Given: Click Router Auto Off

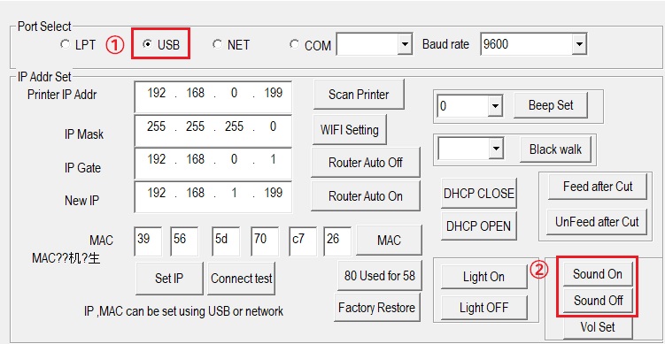Looking at the screenshot, I should 365,162.
